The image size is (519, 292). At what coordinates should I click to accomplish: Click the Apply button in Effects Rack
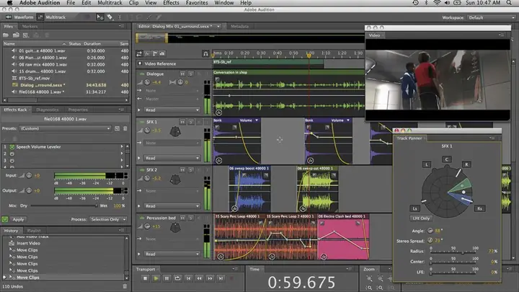pyautogui.click(x=18, y=219)
